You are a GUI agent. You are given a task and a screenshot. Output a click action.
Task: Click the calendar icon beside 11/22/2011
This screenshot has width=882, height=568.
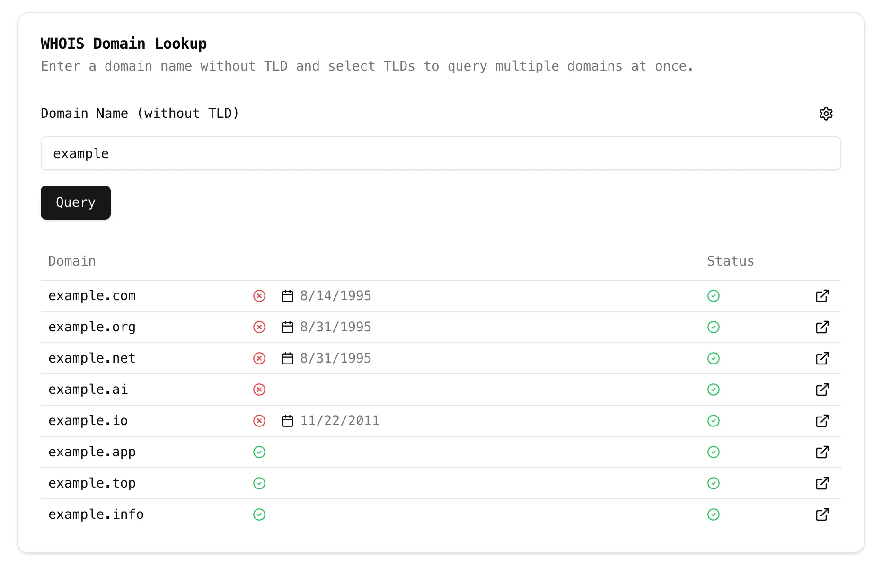tap(288, 420)
